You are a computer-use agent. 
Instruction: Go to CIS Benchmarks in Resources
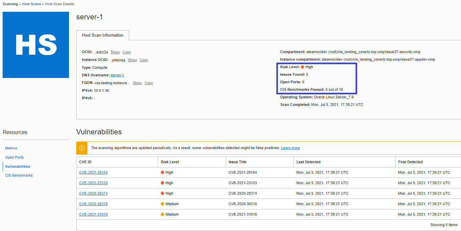coord(19,175)
